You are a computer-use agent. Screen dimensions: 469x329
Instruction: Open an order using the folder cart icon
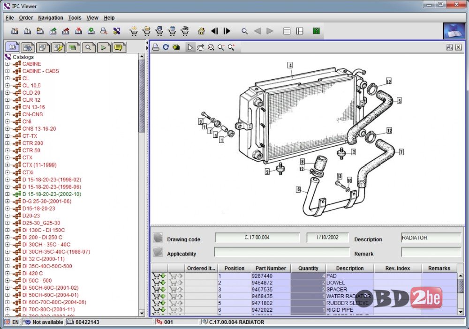(146, 31)
